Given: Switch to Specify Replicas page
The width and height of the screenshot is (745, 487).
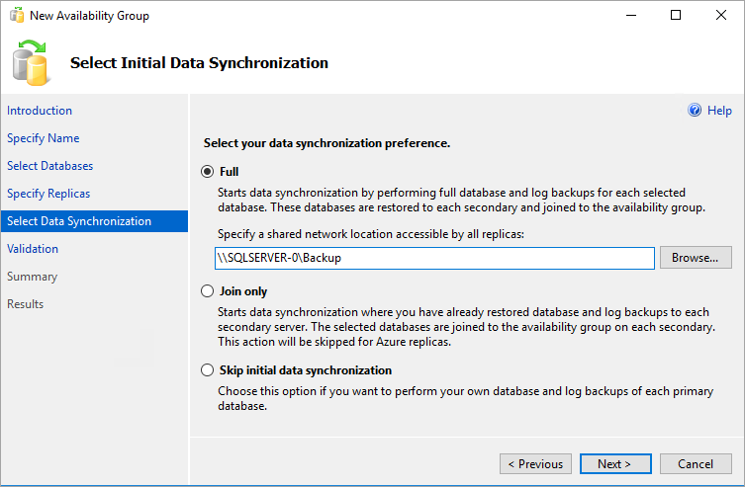Looking at the screenshot, I should click(48, 194).
